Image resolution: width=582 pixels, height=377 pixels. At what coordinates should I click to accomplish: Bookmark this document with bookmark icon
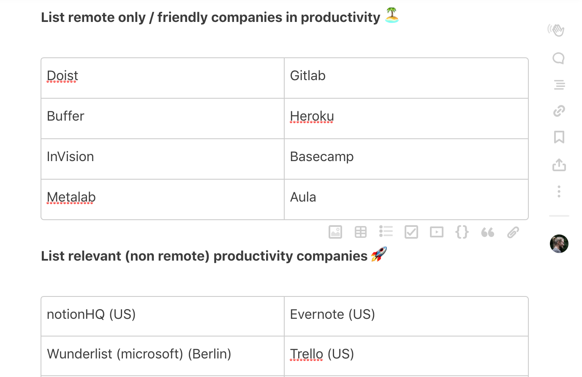tap(559, 137)
